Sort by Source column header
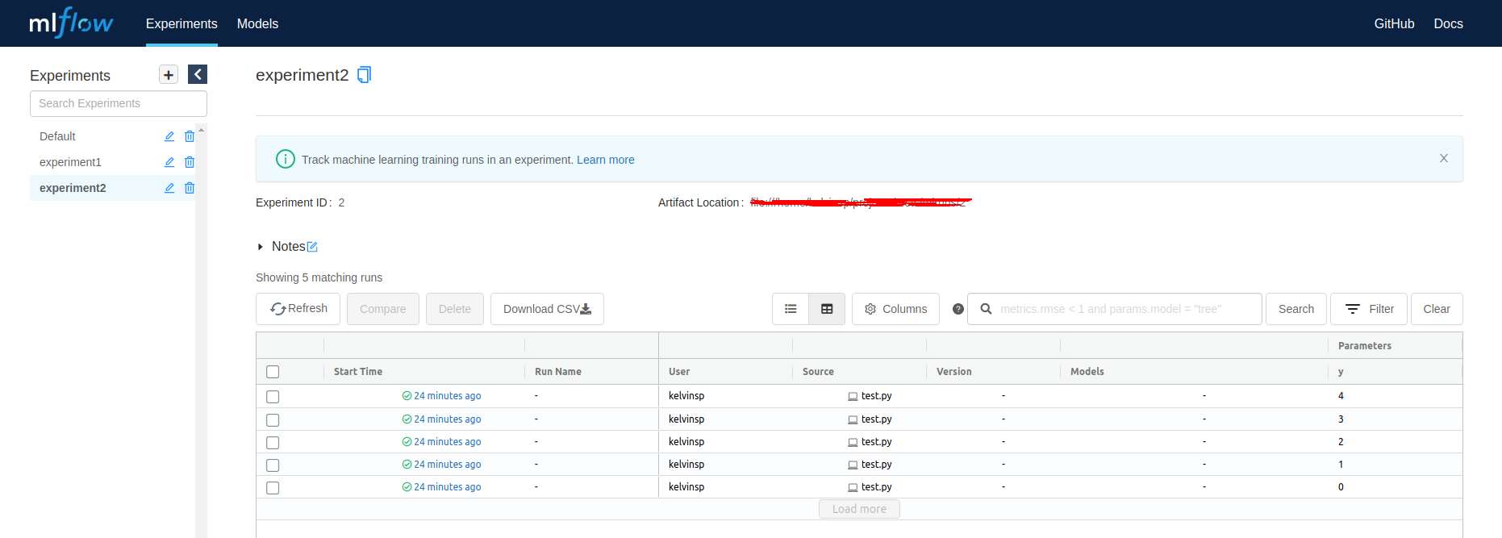Image resolution: width=1502 pixels, height=538 pixels. point(818,372)
